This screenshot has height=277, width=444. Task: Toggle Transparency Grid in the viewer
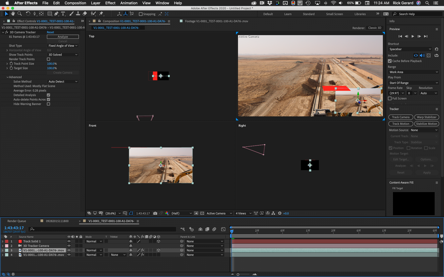202,213
